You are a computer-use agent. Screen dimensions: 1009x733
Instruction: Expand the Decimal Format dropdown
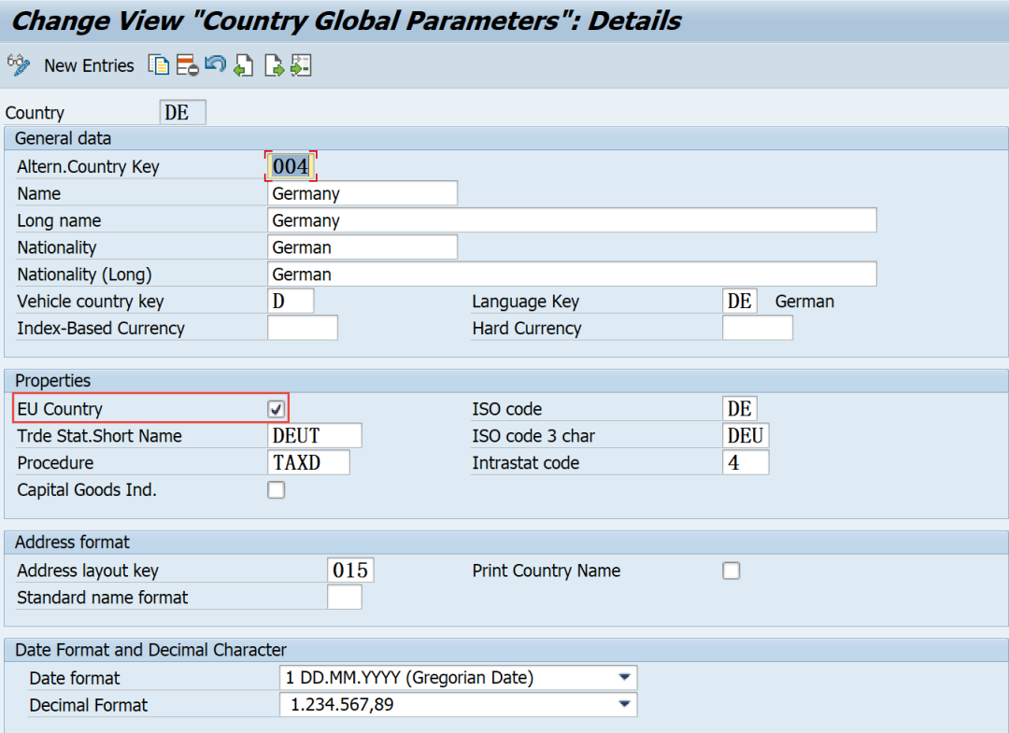(x=623, y=704)
